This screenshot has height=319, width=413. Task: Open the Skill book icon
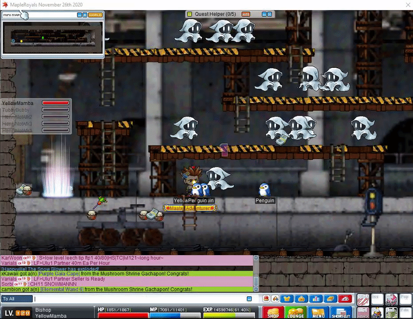330,299
